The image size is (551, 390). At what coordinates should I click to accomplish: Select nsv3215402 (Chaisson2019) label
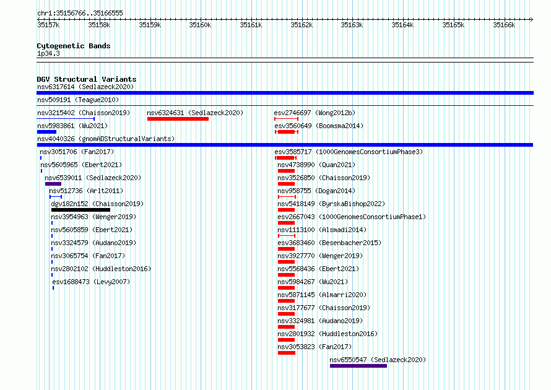[84, 113]
